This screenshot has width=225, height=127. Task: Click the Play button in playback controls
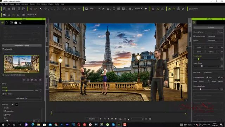101,119
